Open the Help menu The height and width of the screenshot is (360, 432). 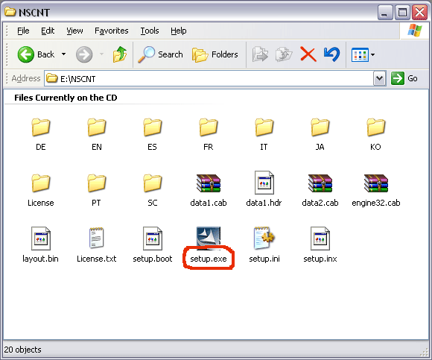click(x=179, y=31)
